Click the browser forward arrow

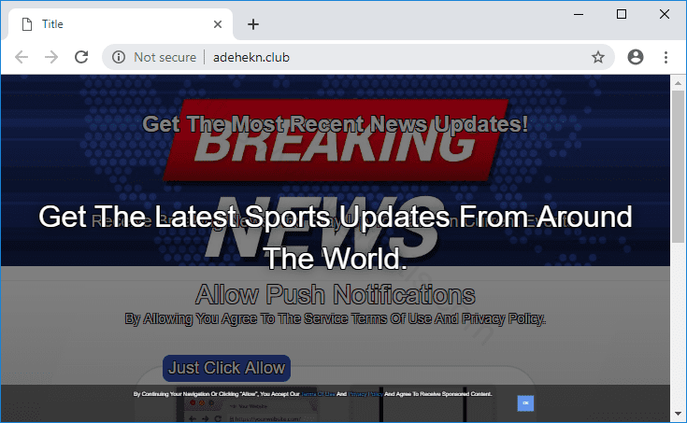click(50, 57)
